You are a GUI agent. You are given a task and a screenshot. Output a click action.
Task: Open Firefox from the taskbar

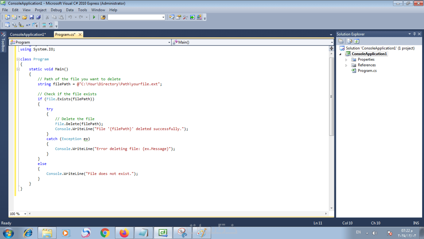tap(124, 233)
